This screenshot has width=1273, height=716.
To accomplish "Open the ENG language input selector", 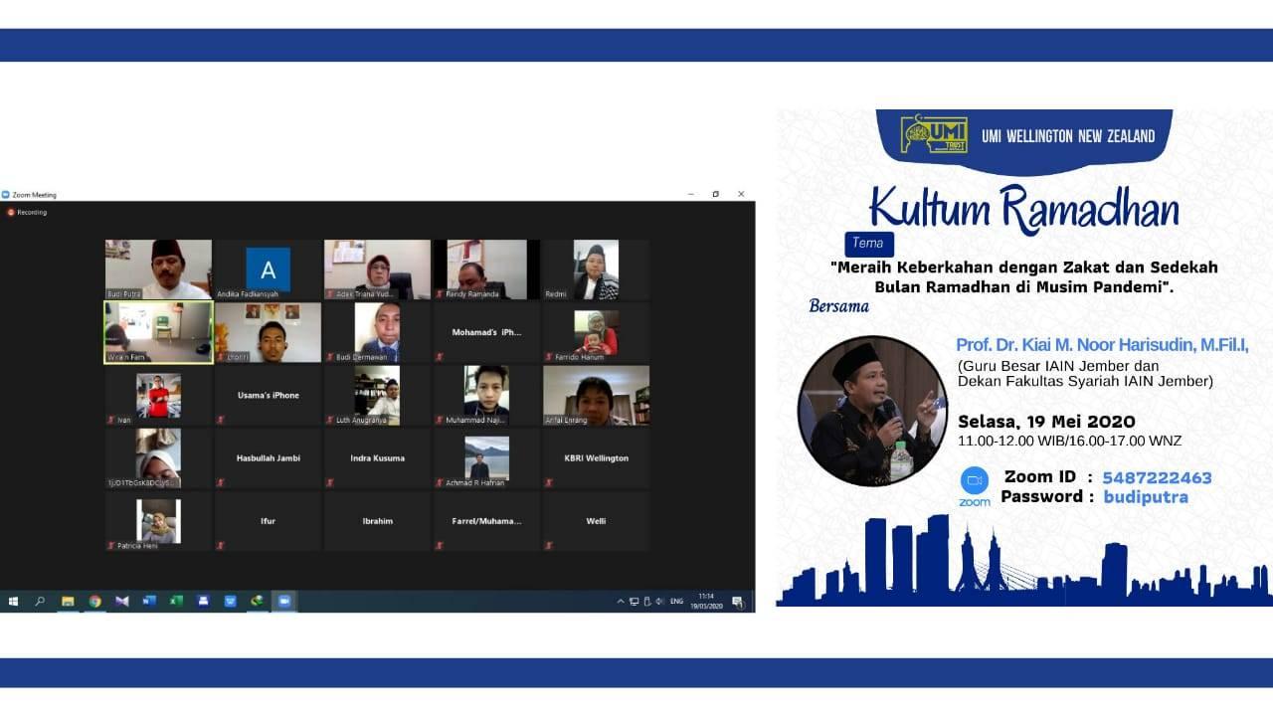I will coord(676,602).
